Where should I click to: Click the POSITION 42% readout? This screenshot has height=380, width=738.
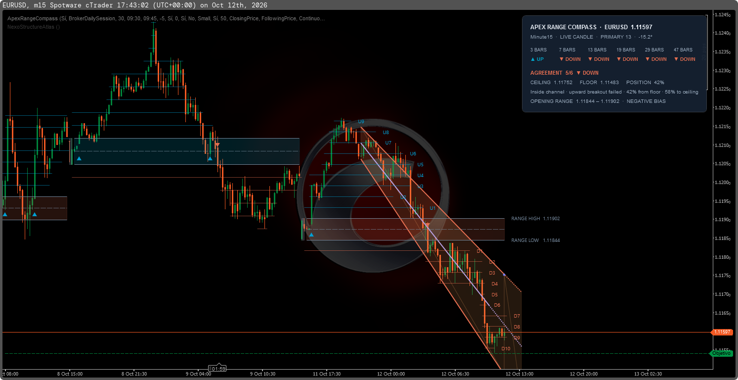pyautogui.click(x=645, y=83)
